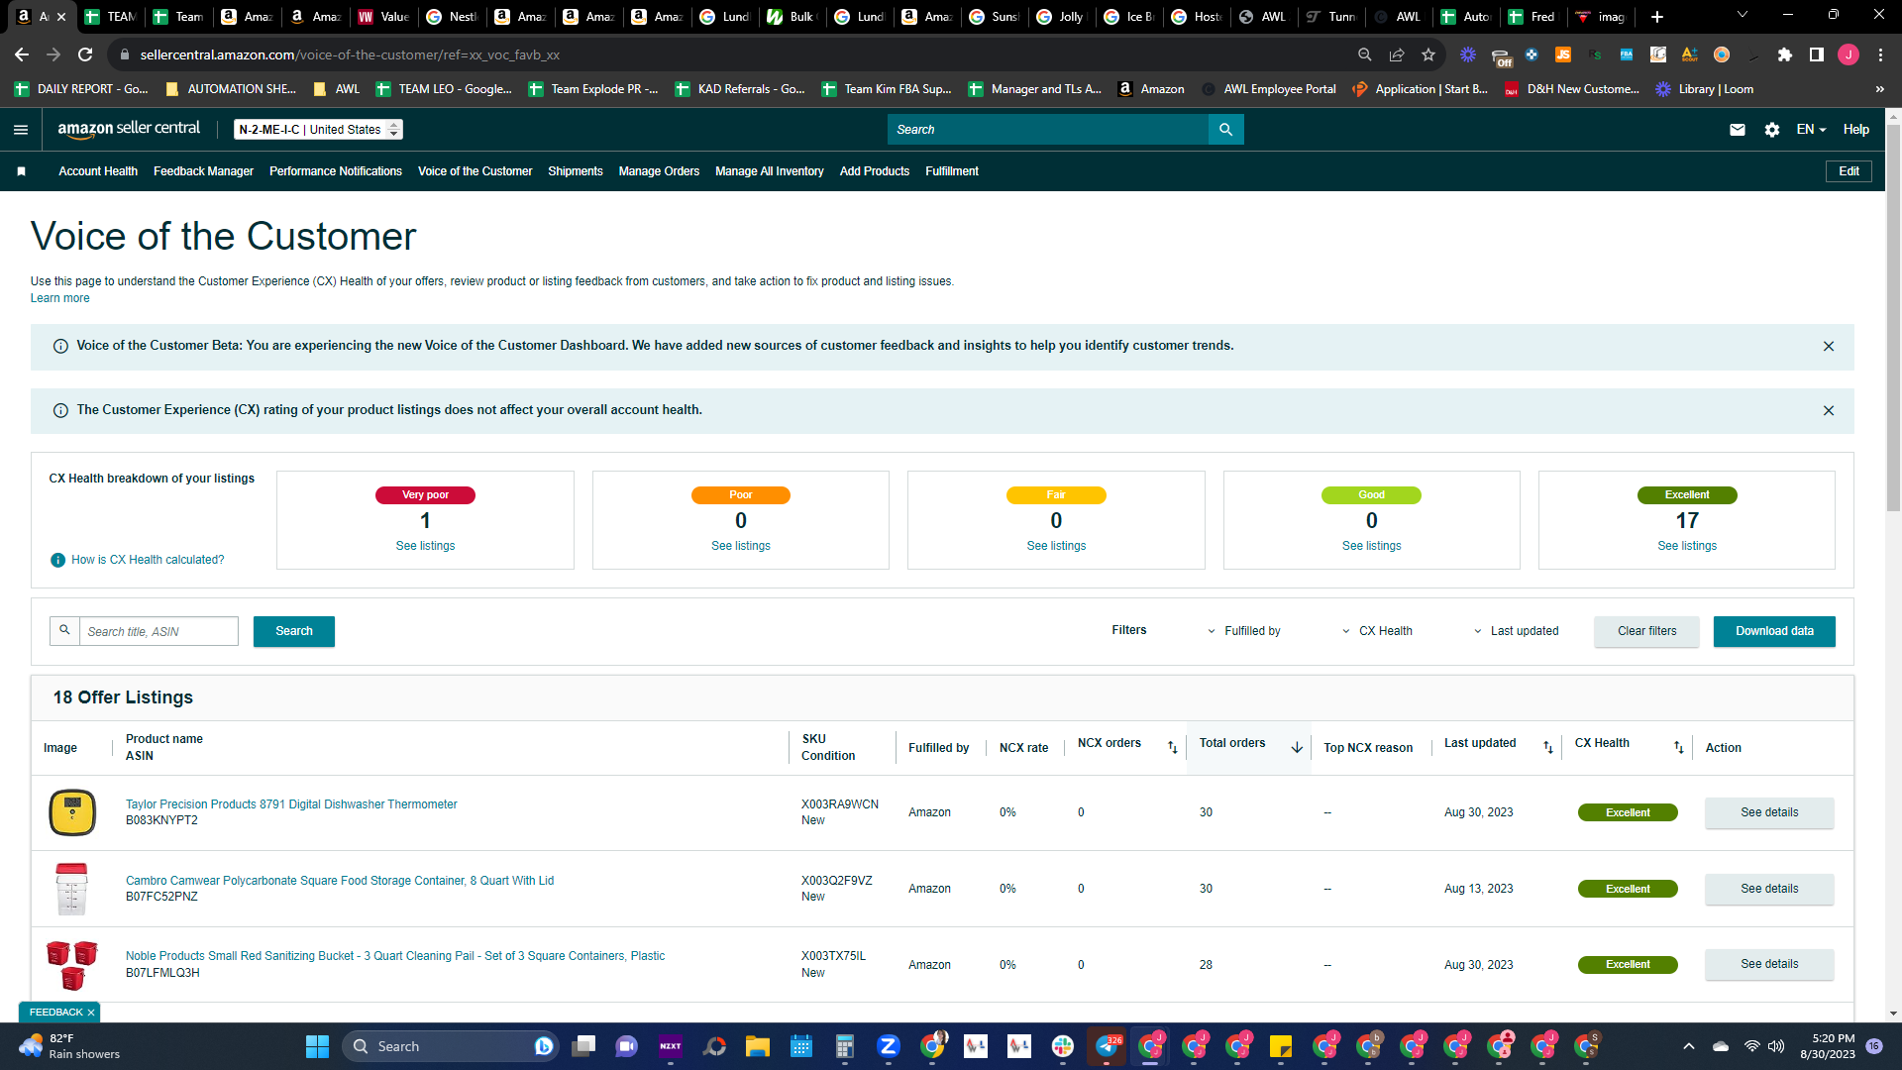
Task: Open Feedback Manager menu item
Action: pyautogui.click(x=203, y=171)
